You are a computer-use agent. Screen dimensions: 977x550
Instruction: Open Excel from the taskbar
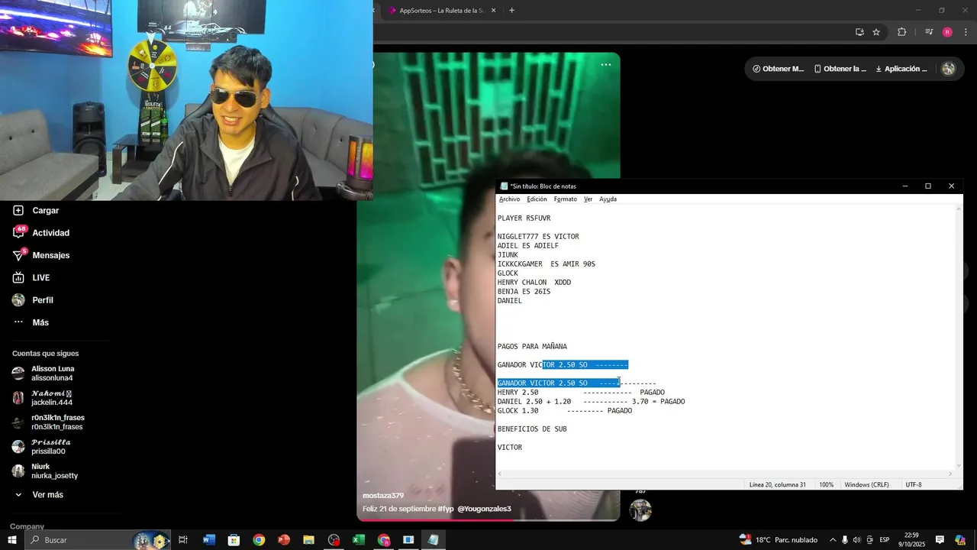tap(358, 540)
